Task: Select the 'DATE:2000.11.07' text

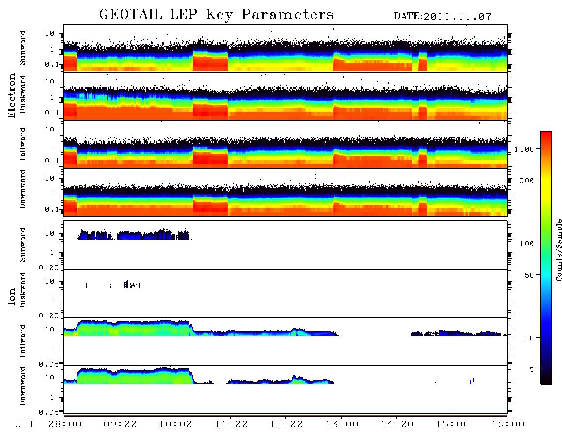Action: [442, 16]
